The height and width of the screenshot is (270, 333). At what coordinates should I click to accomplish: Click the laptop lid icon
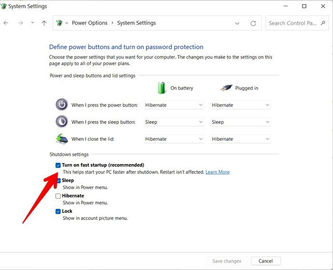tap(62, 139)
